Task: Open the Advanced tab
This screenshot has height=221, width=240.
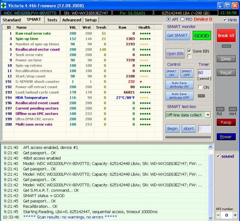Action: pos(72,20)
